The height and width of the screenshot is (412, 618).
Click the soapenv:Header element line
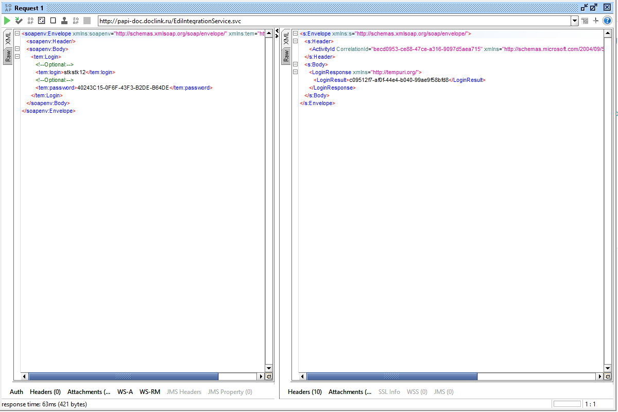(51, 41)
